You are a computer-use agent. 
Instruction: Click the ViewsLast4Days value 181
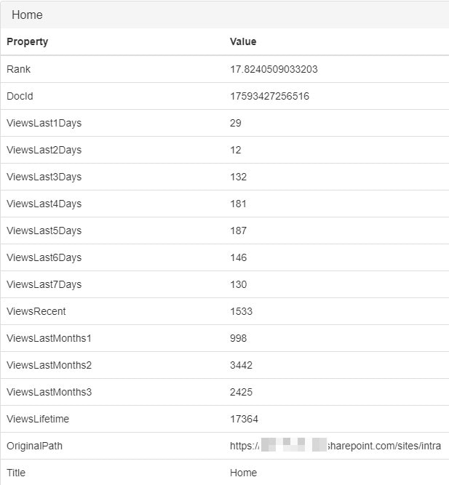238,204
